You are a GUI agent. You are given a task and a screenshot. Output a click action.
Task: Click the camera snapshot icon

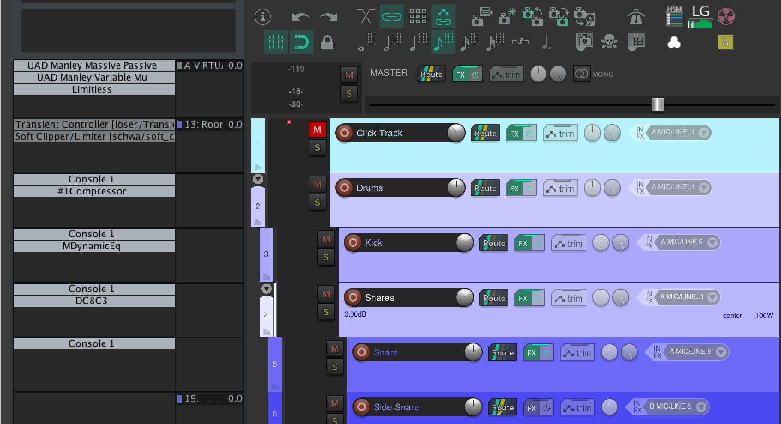(585, 42)
